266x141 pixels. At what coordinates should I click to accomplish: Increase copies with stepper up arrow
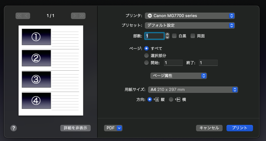point(167,34)
